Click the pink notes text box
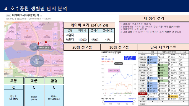Screen dimensions: 189x106 (154, 33)
